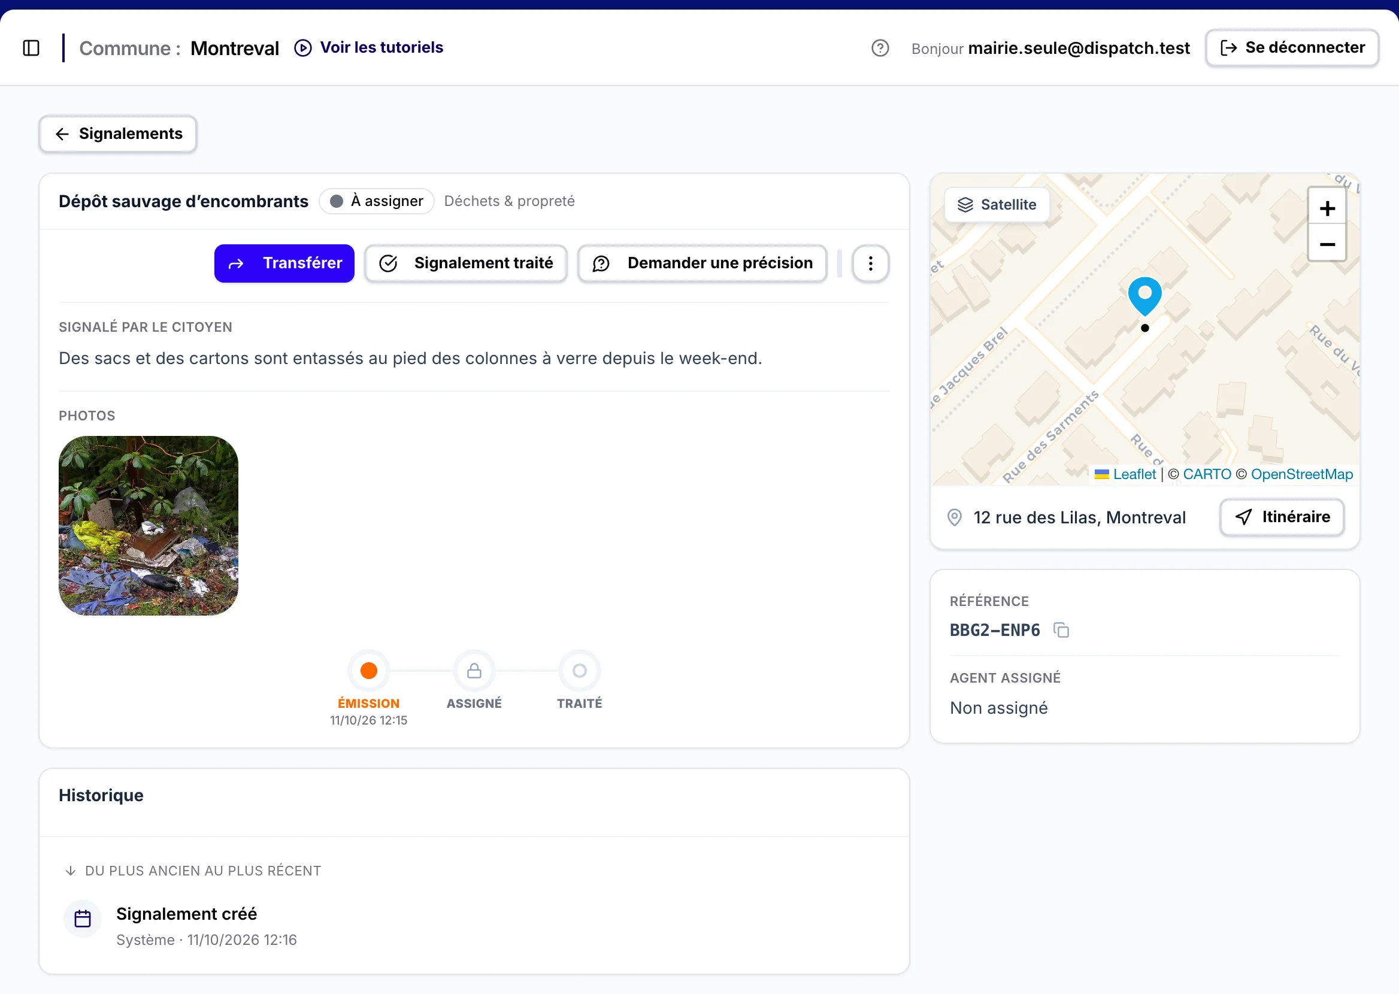Click the blue map location pin
Image resolution: width=1399 pixels, height=994 pixels.
coord(1144,296)
